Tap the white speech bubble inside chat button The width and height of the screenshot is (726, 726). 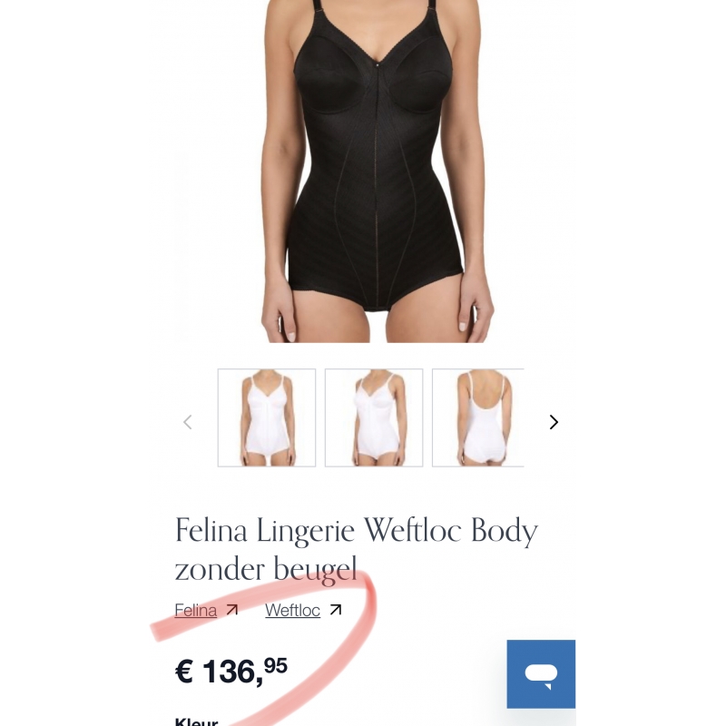(x=541, y=675)
